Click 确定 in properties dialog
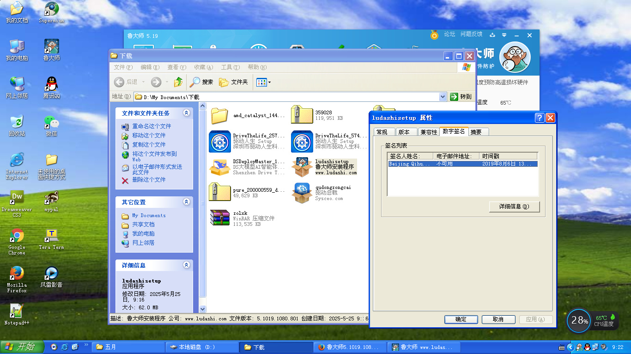Image resolution: width=631 pixels, height=354 pixels. [x=461, y=319]
